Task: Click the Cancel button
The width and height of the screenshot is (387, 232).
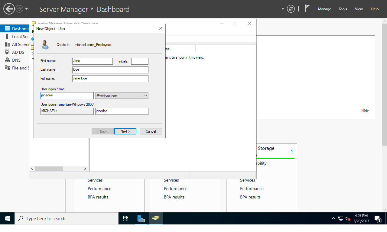Action: 151,131
